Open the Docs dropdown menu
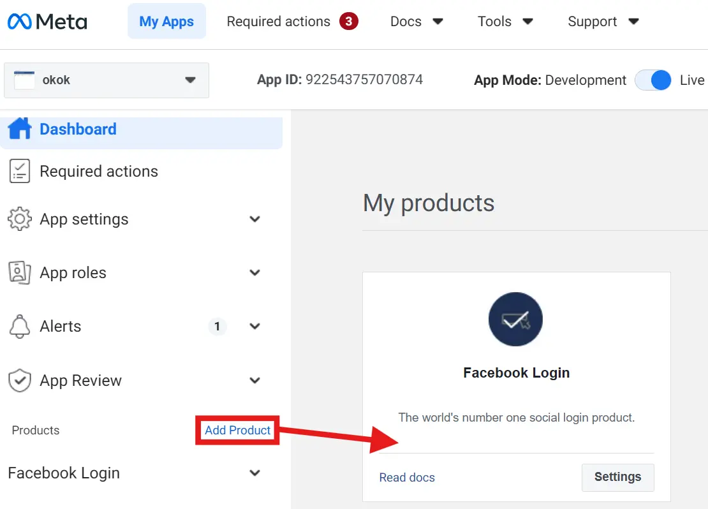The width and height of the screenshot is (708, 509). 417,21
